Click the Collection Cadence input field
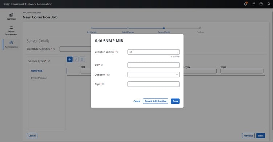 coord(154,52)
